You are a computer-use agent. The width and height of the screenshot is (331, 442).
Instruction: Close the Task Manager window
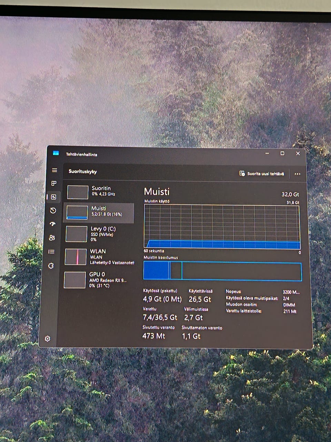tap(298, 153)
